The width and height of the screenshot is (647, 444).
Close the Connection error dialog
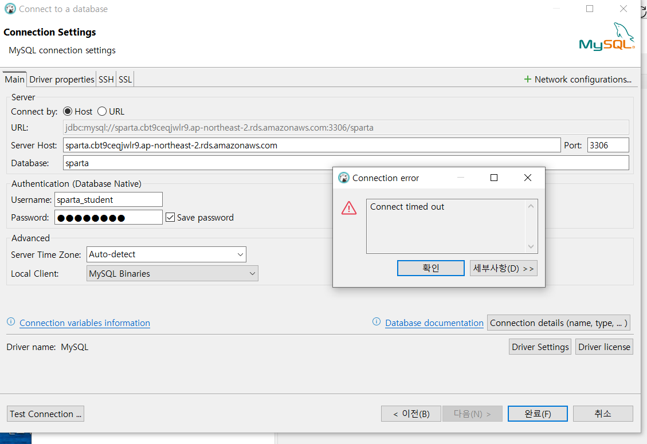pos(527,178)
